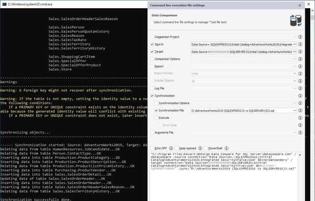Click info icon beside Error Code
Screen dimensions: 315x201
tap(300, 125)
